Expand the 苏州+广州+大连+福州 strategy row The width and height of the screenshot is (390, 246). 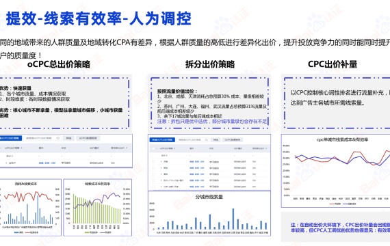click(x=161, y=180)
